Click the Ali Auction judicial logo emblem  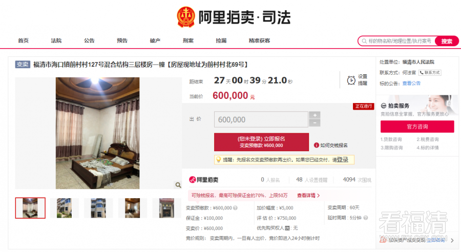(x=186, y=17)
